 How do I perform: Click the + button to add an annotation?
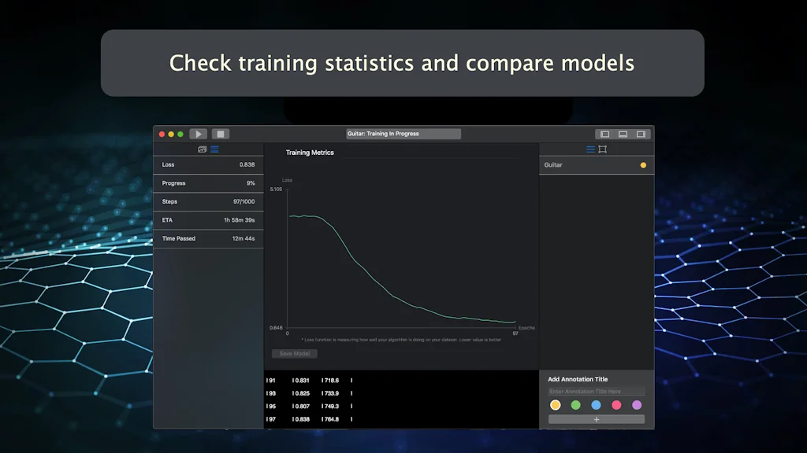pyautogui.click(x=597, y=419)
